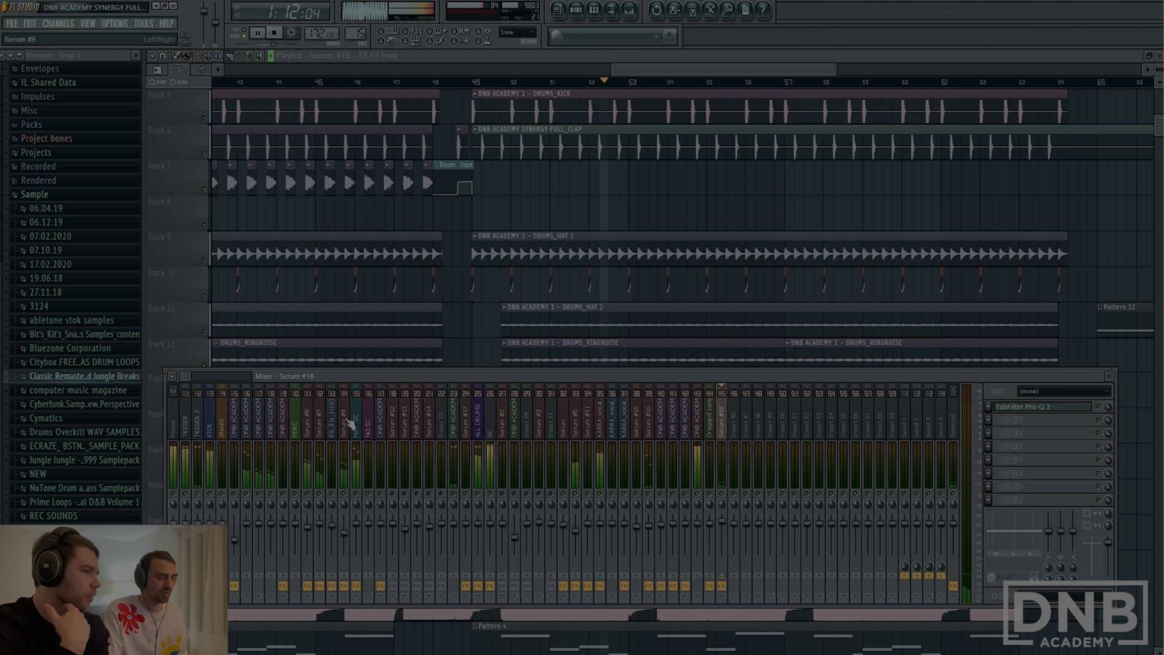Viewport: 1164px width, 655px height.
Task: Select the Slice tool in Playlist
Action: [229, 56]
